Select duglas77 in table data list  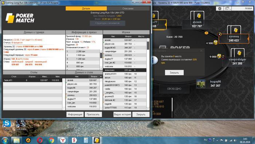tap(83, 99)
